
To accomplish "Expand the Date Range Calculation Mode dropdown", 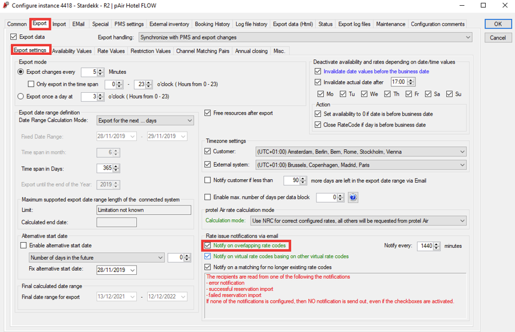I will tap(189, 121).
